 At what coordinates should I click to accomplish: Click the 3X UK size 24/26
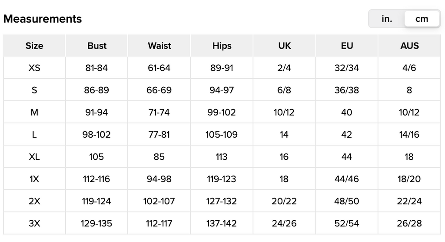(x=284, y=223)
